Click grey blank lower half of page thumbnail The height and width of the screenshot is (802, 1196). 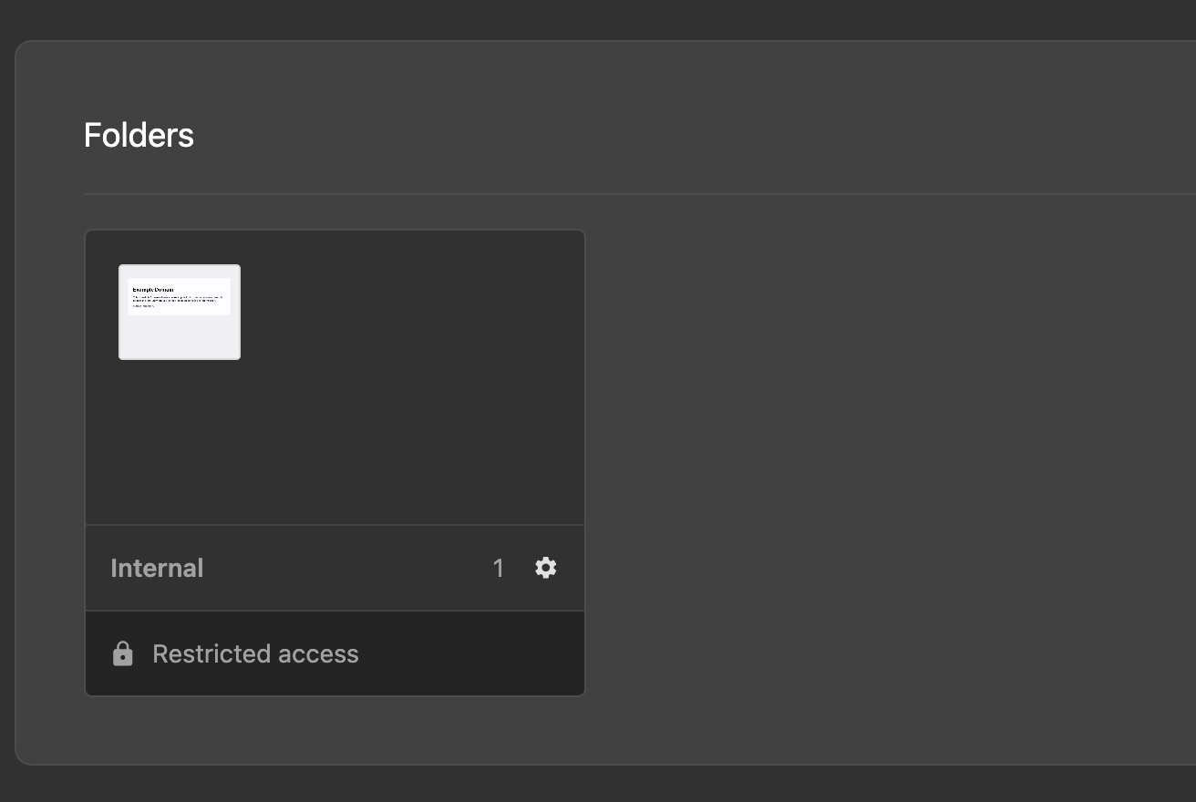coord(180,337)
